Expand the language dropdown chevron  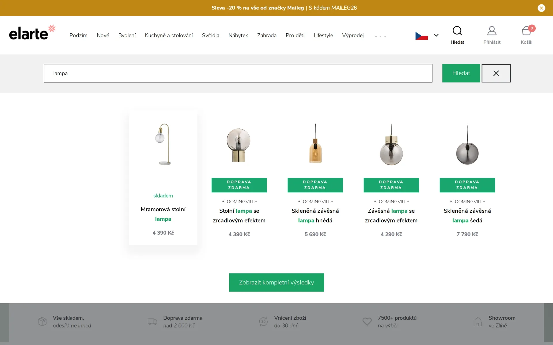point(436,35)
